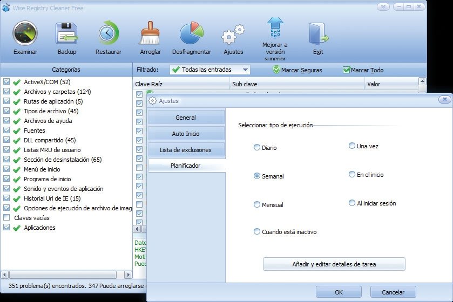Open the General settings tab
Viewport: 453px width, 302px height.
click(186, 118)
